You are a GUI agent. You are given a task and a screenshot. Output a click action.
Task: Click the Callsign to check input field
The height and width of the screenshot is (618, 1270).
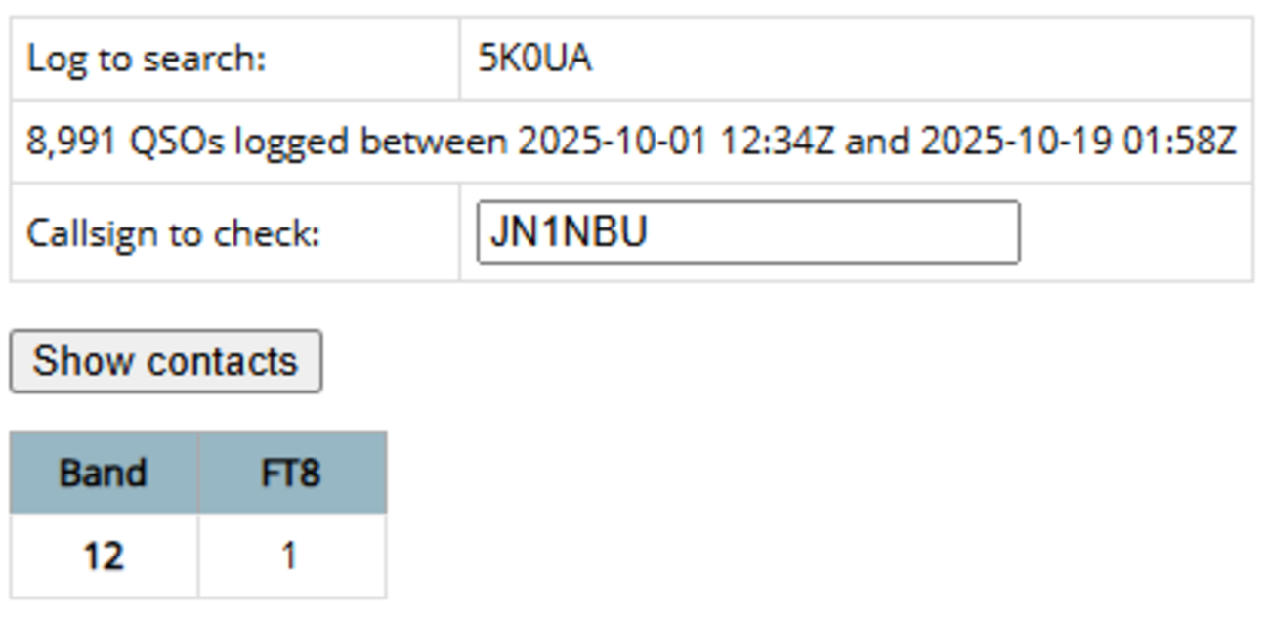[x=747, y=232]
